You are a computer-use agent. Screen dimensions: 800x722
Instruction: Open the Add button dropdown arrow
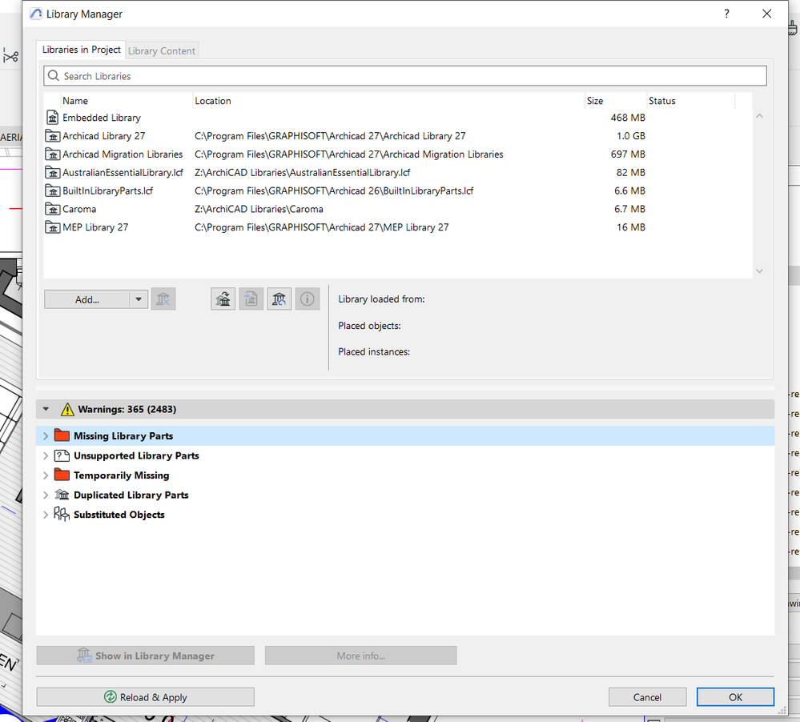tap(139, 300)
